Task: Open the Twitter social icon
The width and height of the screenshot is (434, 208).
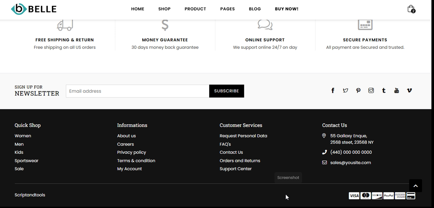Action: coord(345,91)
